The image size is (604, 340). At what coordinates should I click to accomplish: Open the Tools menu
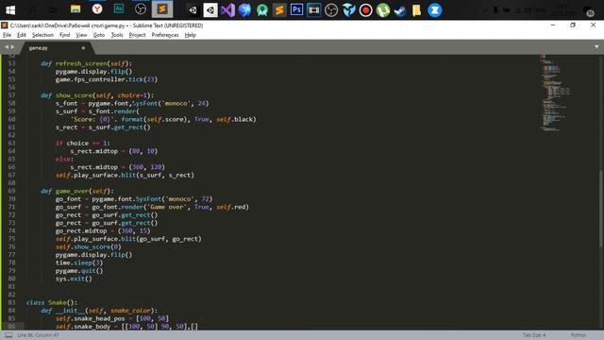pyautogui.click(x=117, y=35)
